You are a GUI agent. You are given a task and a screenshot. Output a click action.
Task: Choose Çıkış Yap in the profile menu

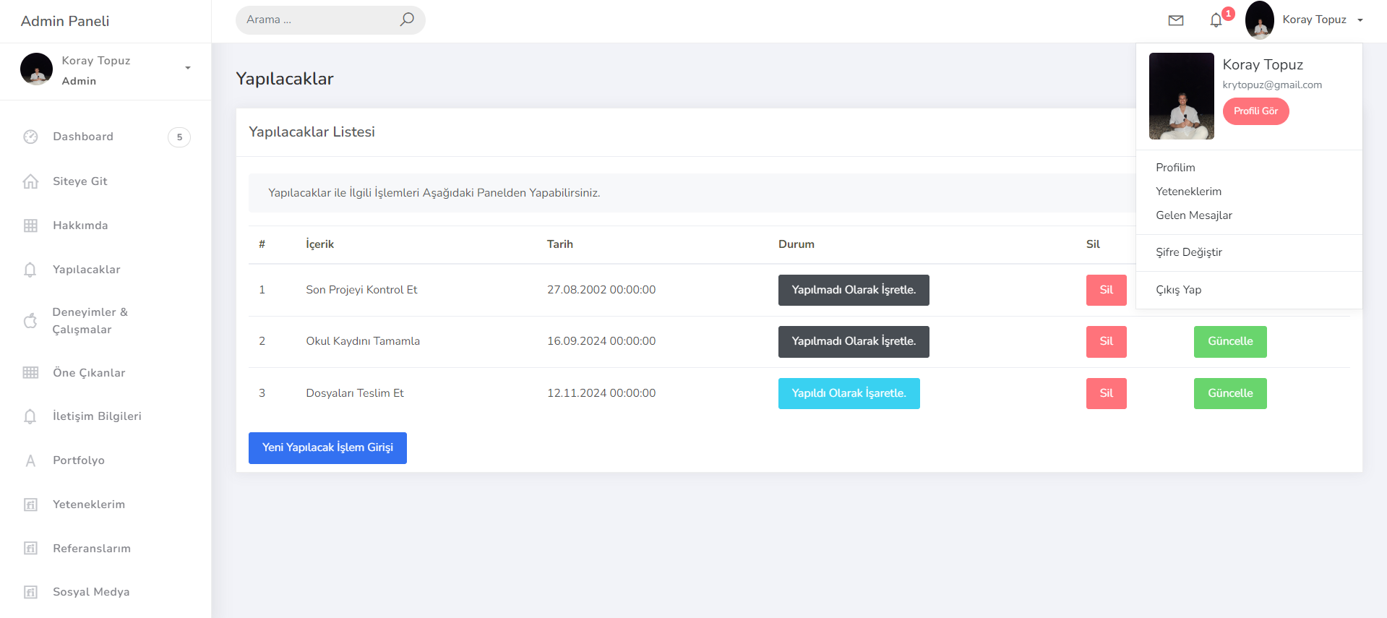1178,290
